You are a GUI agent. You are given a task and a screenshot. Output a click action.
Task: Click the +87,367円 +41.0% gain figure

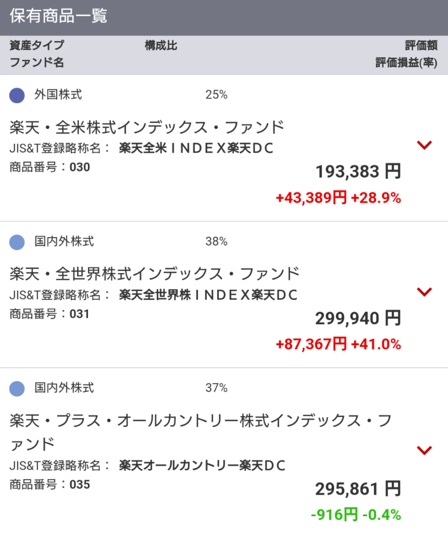(338, 344)
